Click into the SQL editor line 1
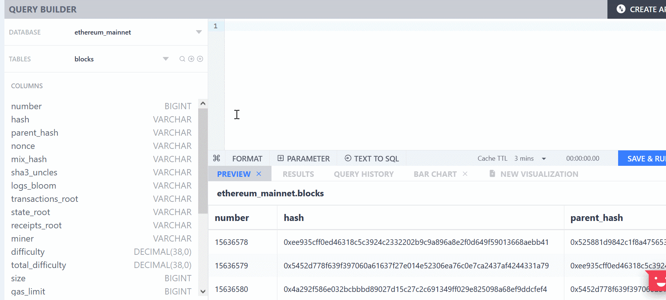 [x=445, y=26]
